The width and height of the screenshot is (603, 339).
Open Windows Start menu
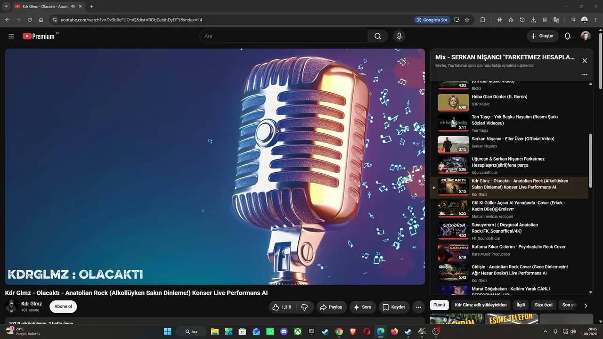tap(167, 331)
